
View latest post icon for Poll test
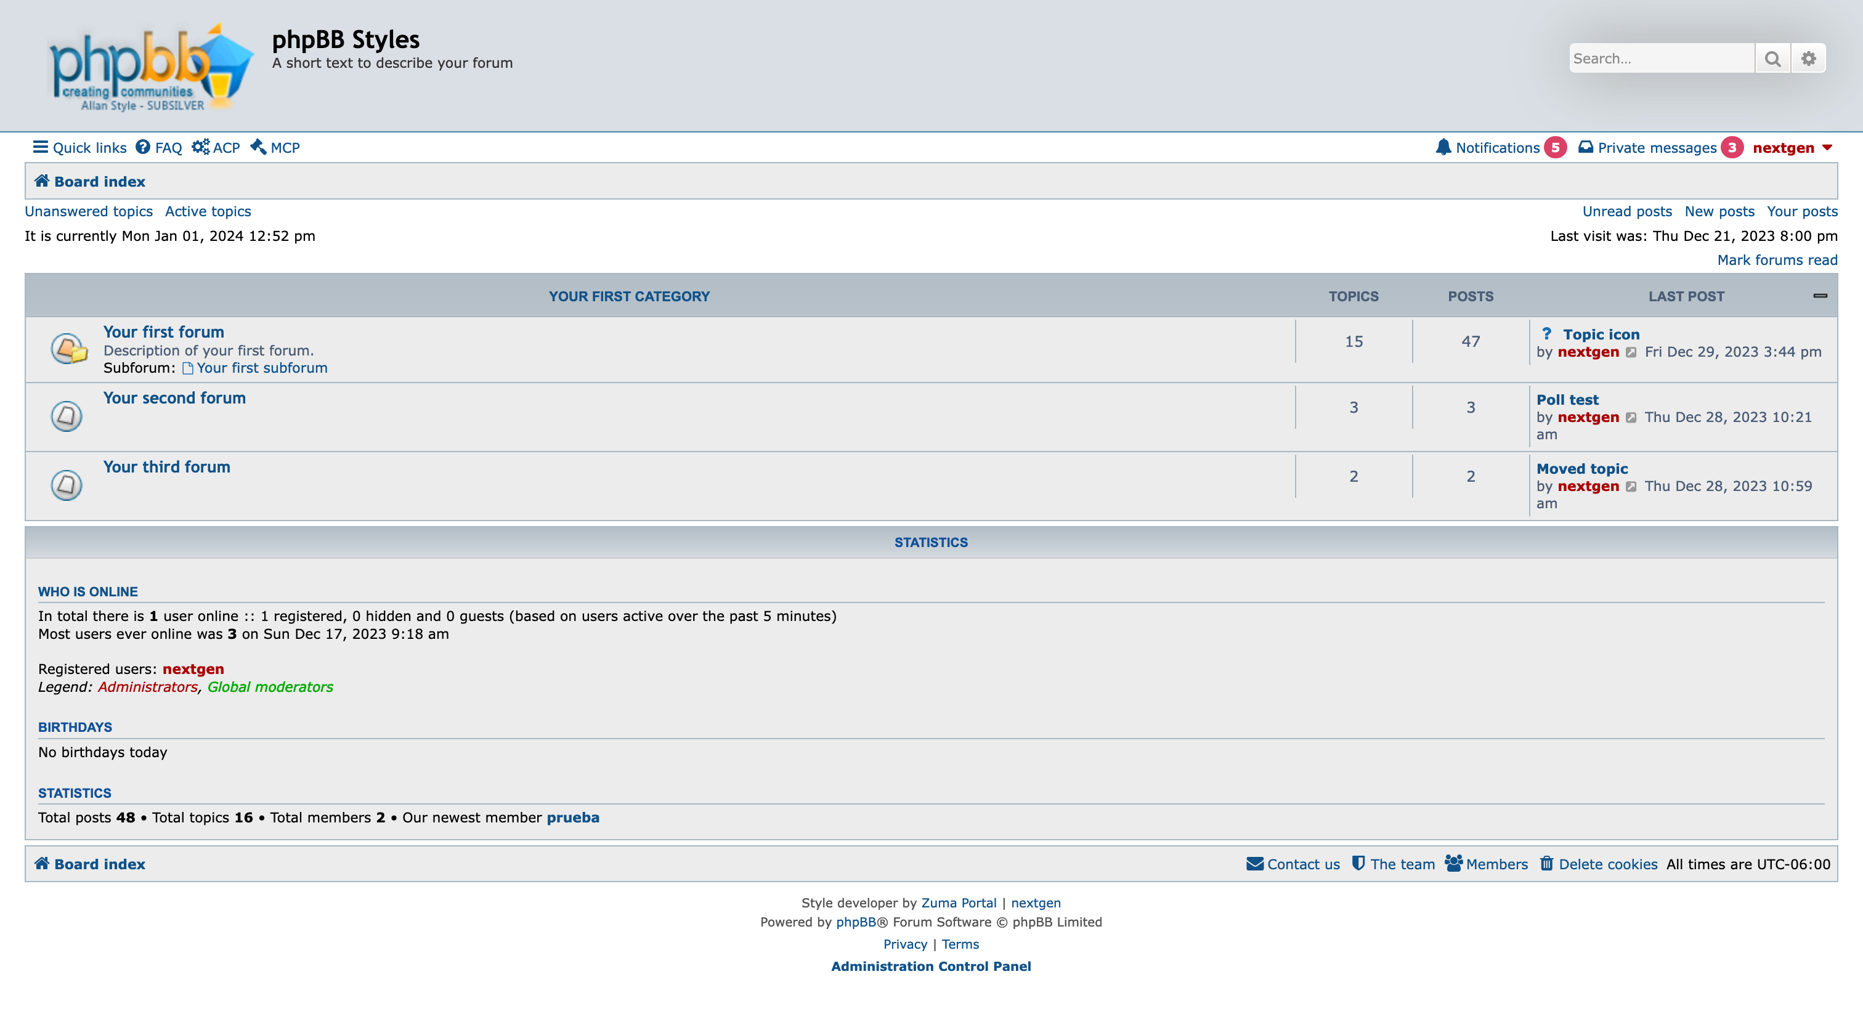click(1631, 418)
